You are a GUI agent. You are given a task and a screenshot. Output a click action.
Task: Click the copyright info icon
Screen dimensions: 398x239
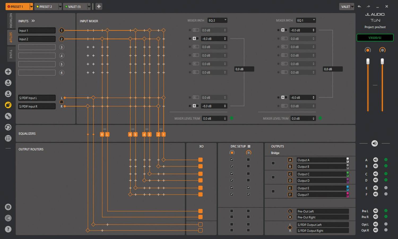tap(8, 218)
